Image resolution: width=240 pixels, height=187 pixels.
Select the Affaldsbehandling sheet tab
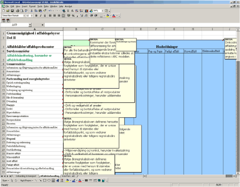[x=49, y=176]
